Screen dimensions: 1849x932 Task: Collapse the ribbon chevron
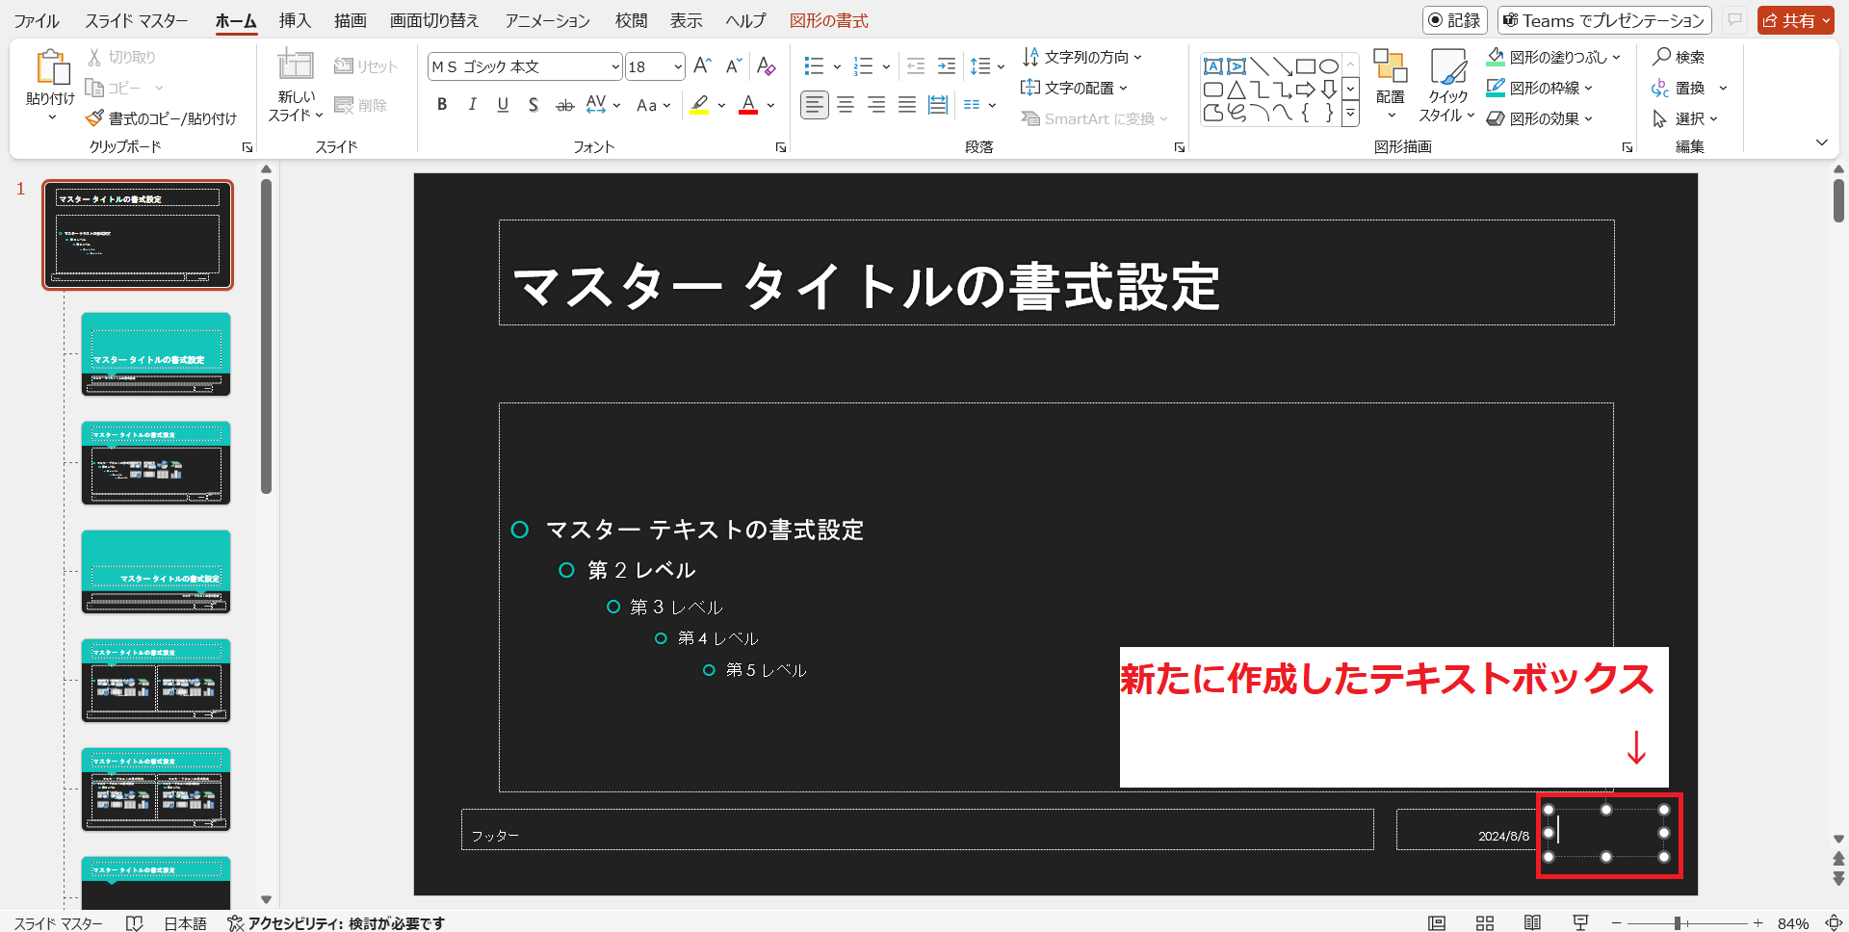point(1821,142)
